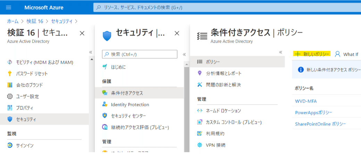Open the Azure portal hamburger menu

(x=9, y=8)
